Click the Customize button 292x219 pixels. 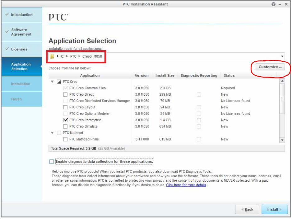pyautogui.click(x=270, y=67)
